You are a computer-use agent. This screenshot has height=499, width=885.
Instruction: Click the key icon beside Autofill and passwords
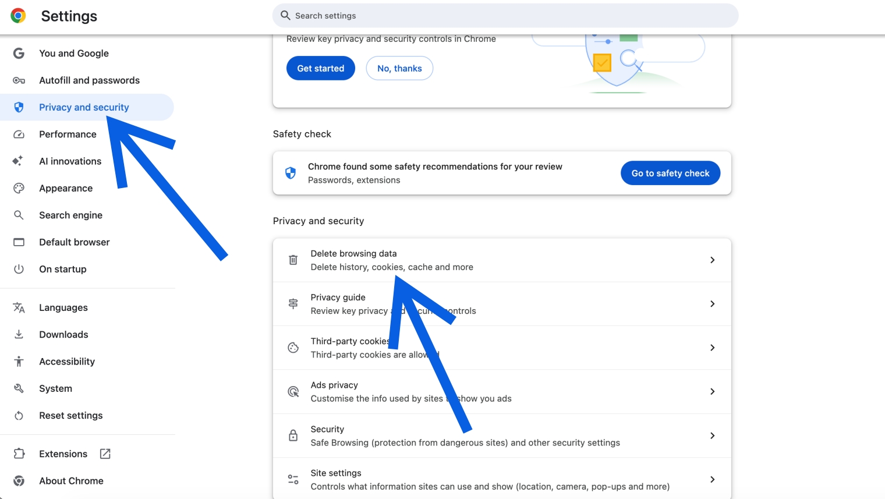pyautogui.click(x=19, y=80)
